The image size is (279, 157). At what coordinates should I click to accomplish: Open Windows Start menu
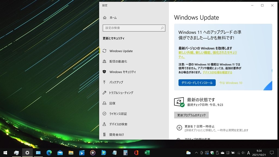(5, 153)
